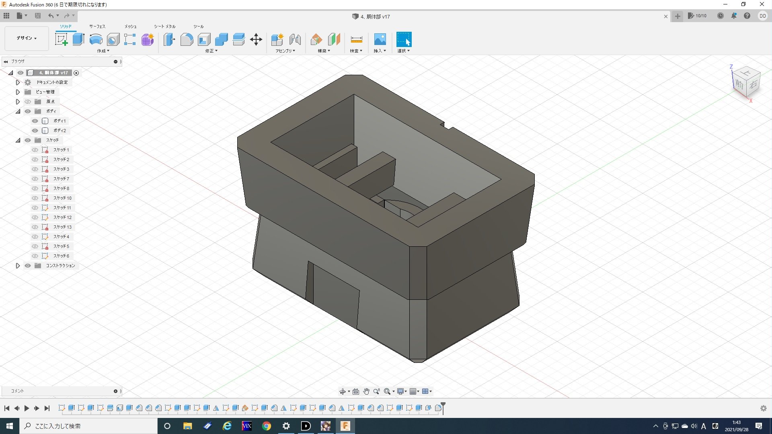Open the シートメタル tab
The width and height of the screenshot is (772, 434).
pyautogui.click(x=164, y=27)
